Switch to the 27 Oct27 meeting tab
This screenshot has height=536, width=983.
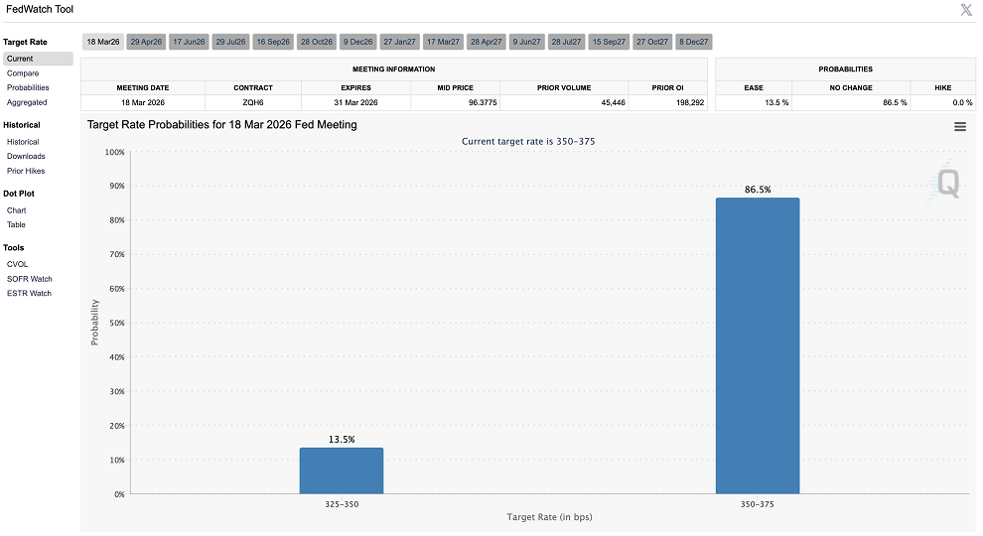click(652, 42)
